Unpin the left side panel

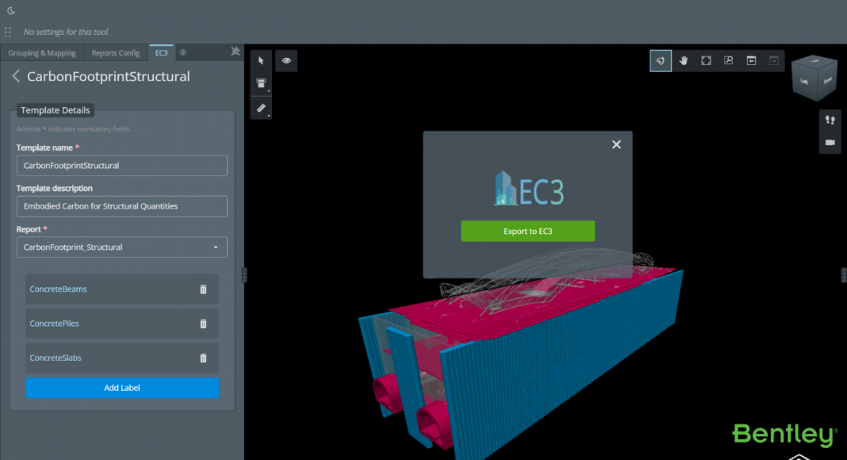tap(235, 52)
